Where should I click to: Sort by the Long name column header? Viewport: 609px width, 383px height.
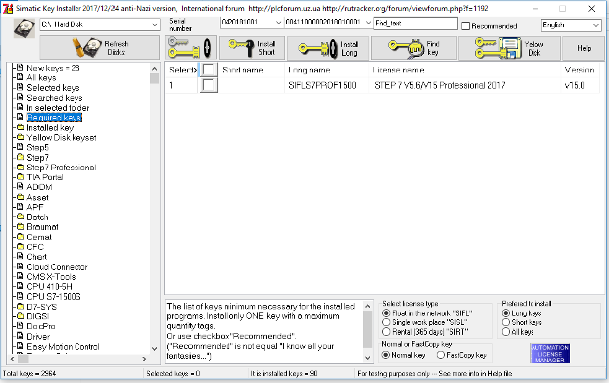[327, 70]
